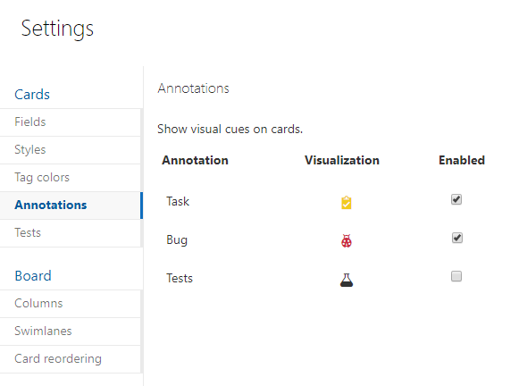Open the Card reordering tab

(x=71, y=359)
